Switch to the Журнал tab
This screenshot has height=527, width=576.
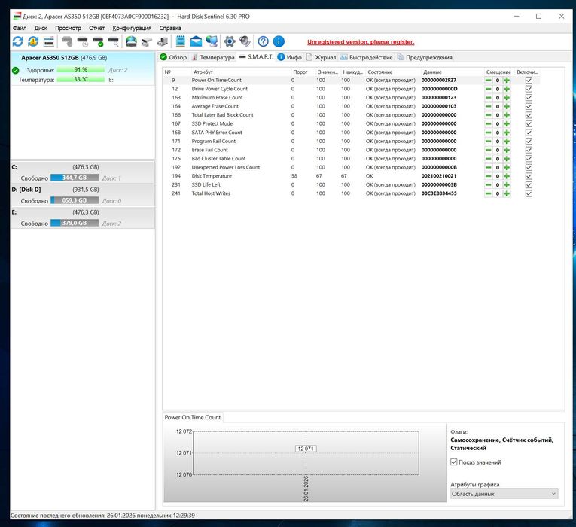[321, 57]
